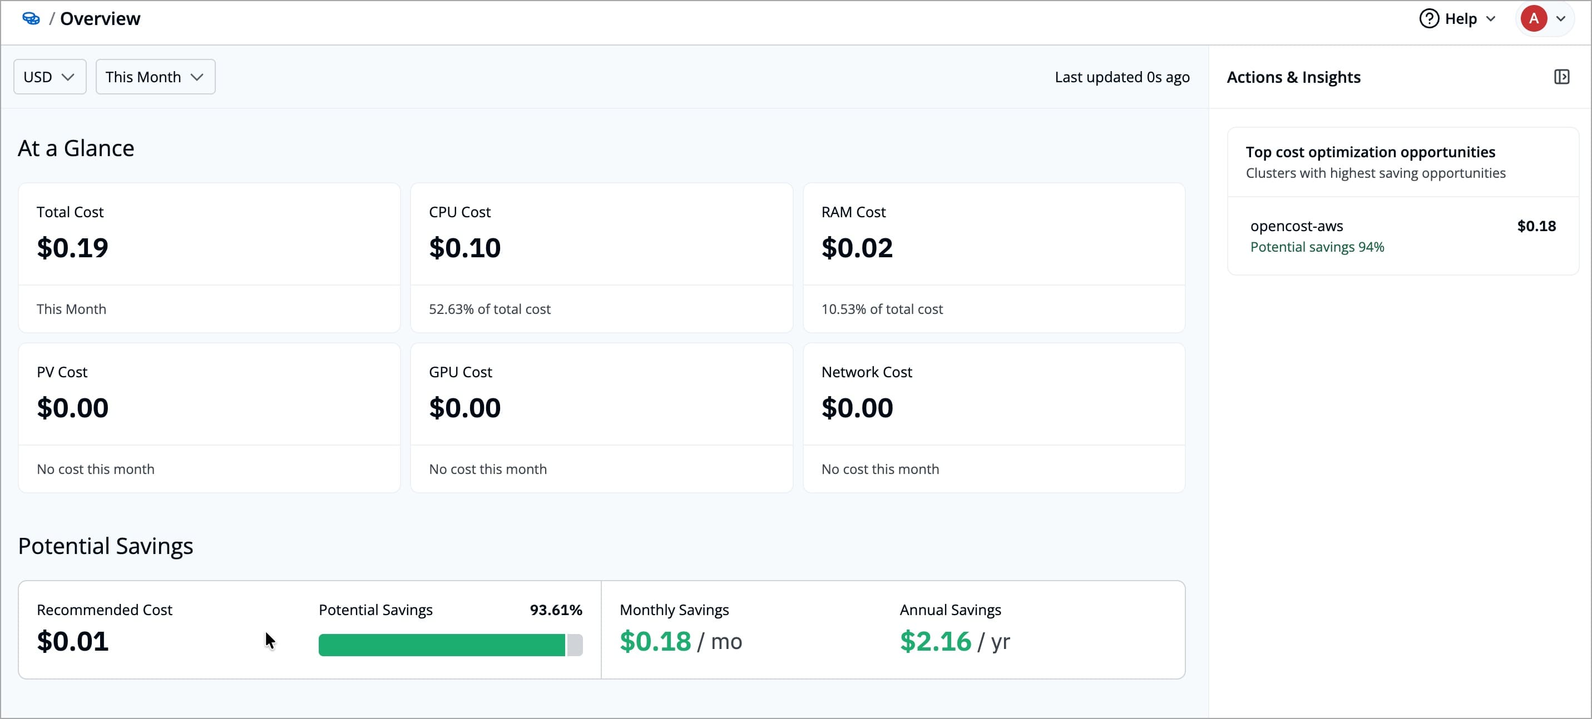Select the CPU Cost card
The width and height of the screenshot is (1592, 719).
[x=601, y=257]
